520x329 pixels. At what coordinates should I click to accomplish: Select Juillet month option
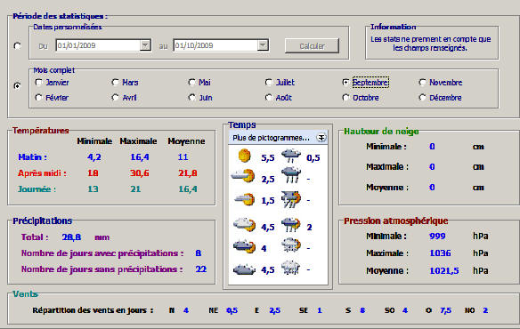tap(280, 82)
